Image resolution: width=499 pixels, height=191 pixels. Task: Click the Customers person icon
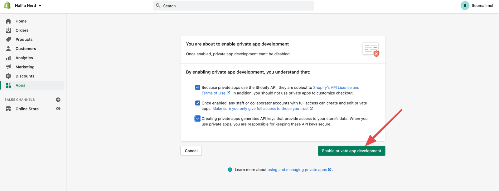(8, 49)
